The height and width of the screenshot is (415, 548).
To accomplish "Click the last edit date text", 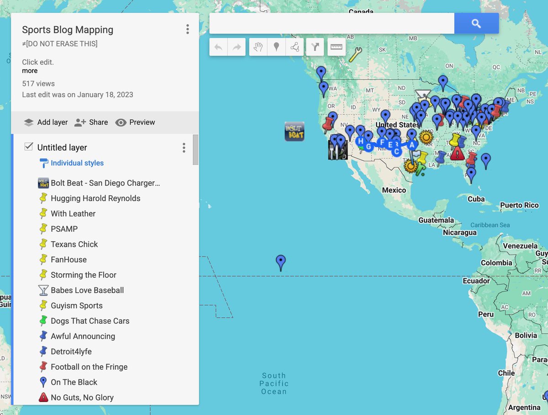I will click(x=78, y=95).
